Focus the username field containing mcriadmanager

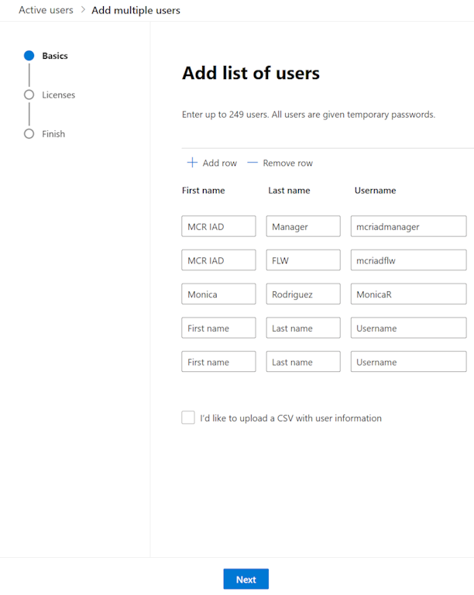[408, 226]
